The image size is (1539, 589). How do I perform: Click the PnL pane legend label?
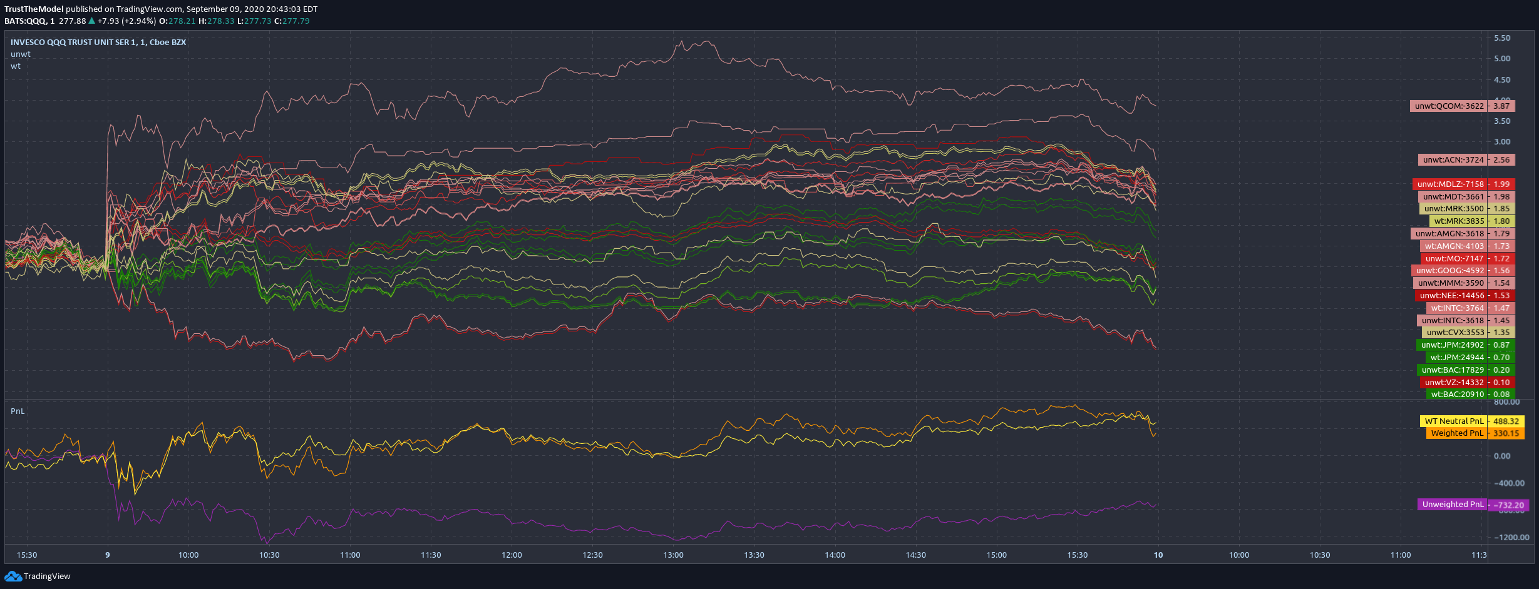point(18,411)
